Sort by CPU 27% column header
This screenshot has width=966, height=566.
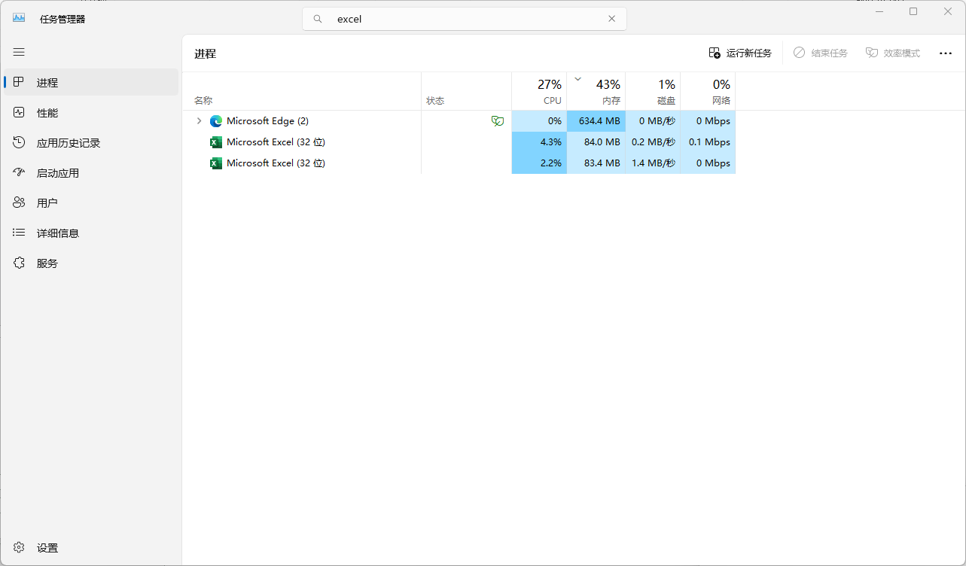pos(539,91)
